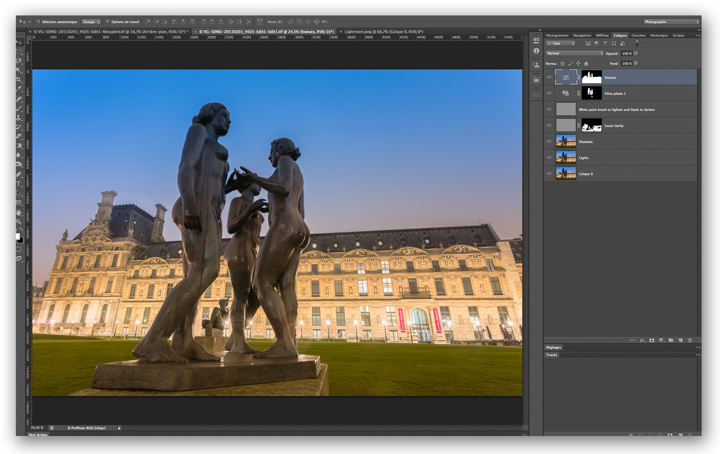This screenshot has width=720, height=454.
Task: Select the Eraser tool
Action: click(19, 136)
